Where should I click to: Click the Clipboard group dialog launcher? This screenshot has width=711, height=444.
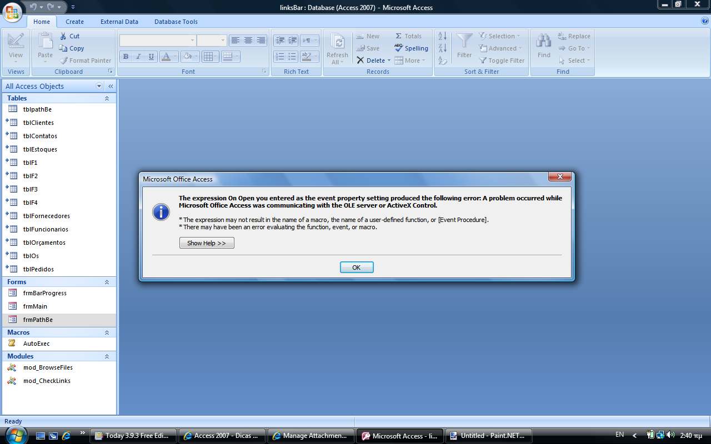[110, 72]
